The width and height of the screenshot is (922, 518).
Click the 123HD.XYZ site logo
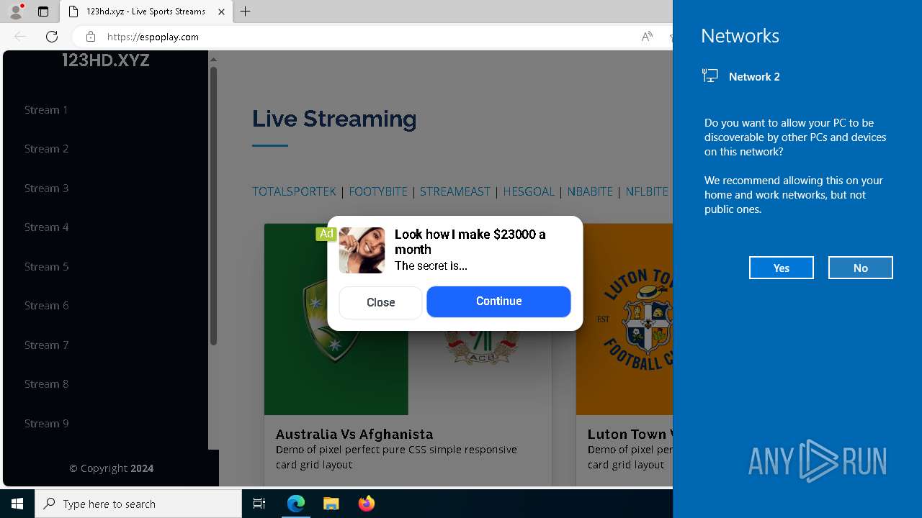pyautogui.click(x=106, y=60)
